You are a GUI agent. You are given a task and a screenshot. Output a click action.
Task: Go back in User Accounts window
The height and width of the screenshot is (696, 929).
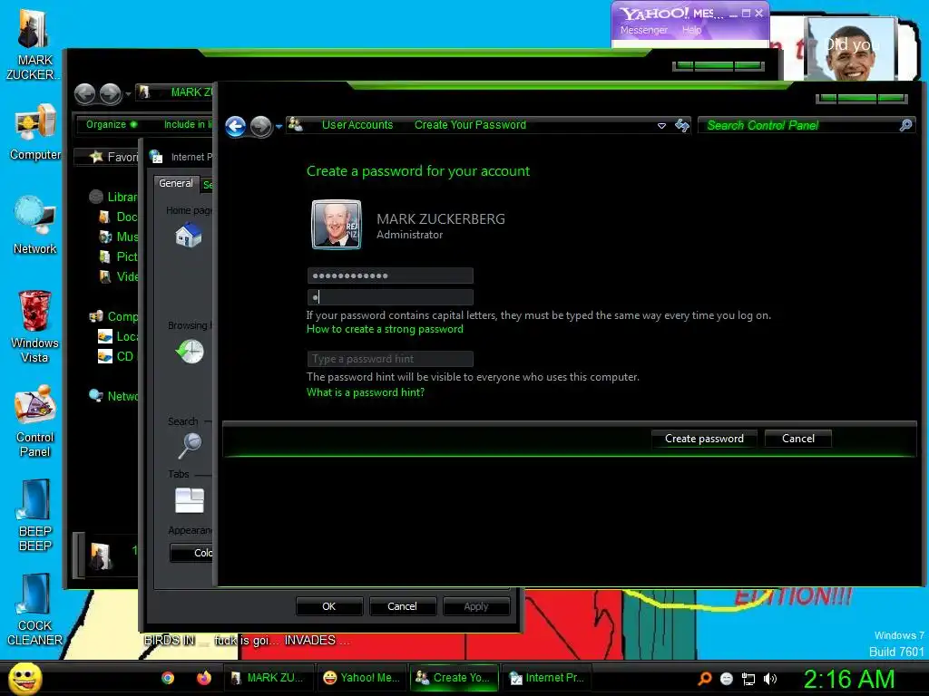tap(236, 125)
